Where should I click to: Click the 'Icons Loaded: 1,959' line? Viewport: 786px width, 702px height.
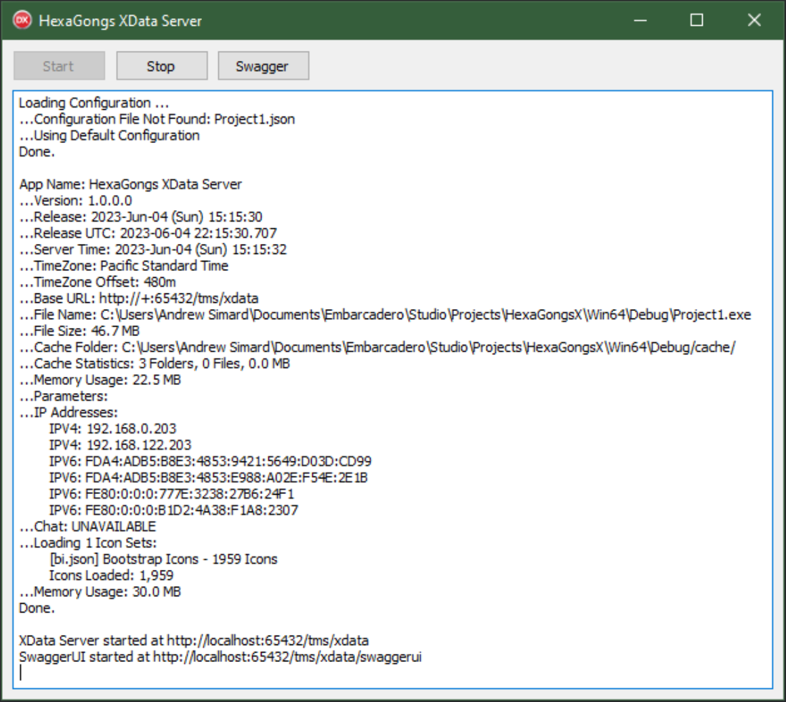[111, 575]
